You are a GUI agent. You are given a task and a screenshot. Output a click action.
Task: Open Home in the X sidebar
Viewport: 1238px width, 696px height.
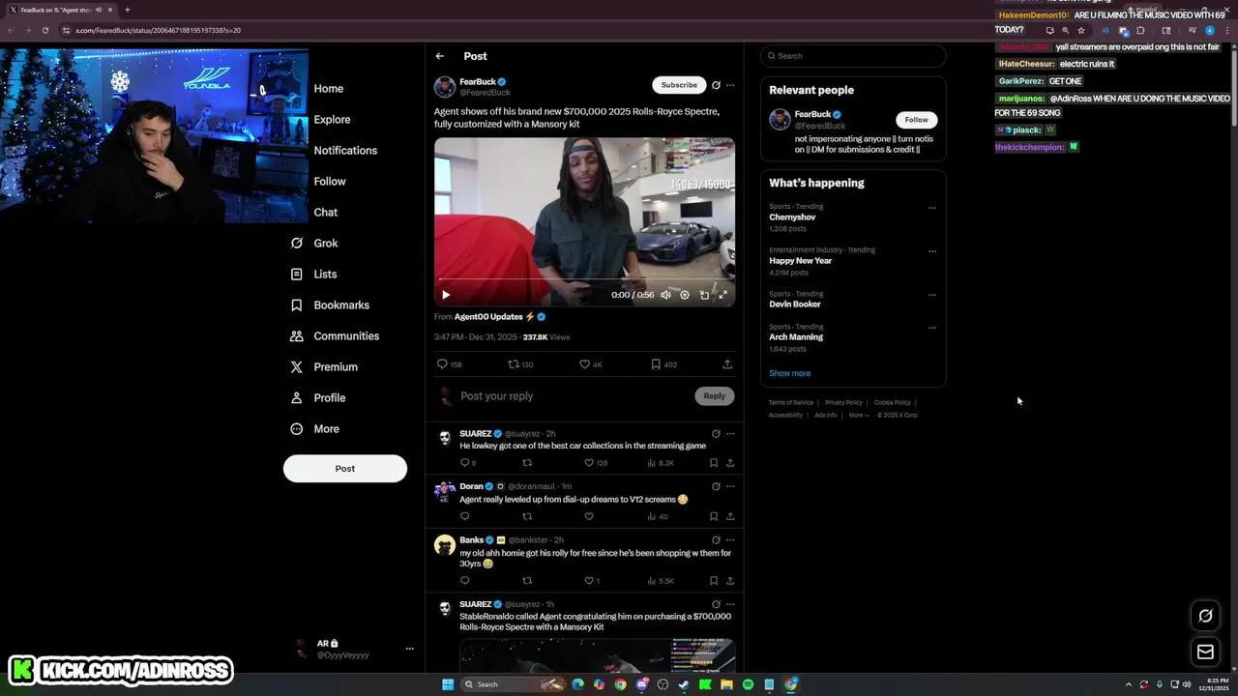pos(328,88)
